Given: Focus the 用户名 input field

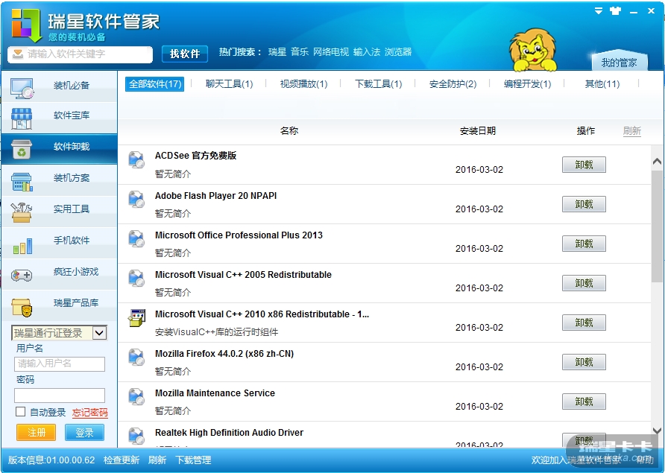Looking at the screenshot, I should (x=60, y=364).
